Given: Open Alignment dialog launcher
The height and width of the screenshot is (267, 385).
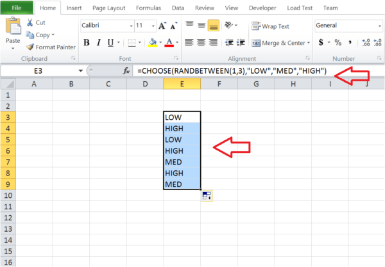Looking at the screenshot, I should [307, 58].
